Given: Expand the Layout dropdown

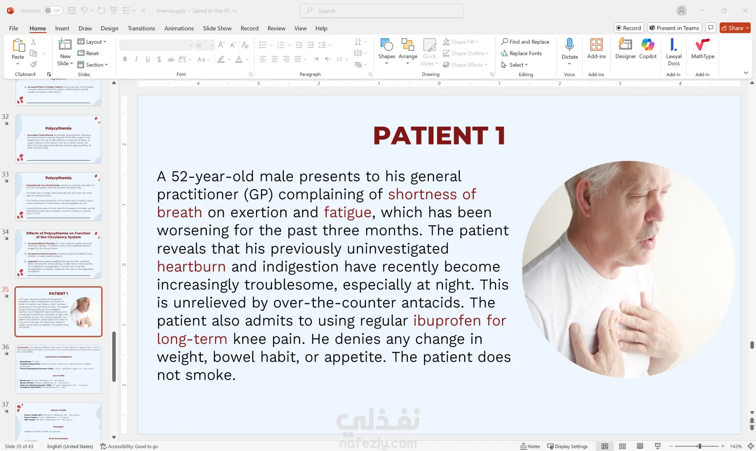Looking at the screenshot, I should 92,42.
